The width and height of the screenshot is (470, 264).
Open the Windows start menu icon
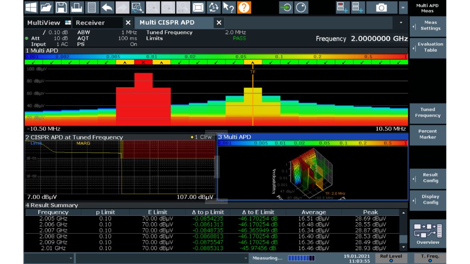click(x=31, y=7)
